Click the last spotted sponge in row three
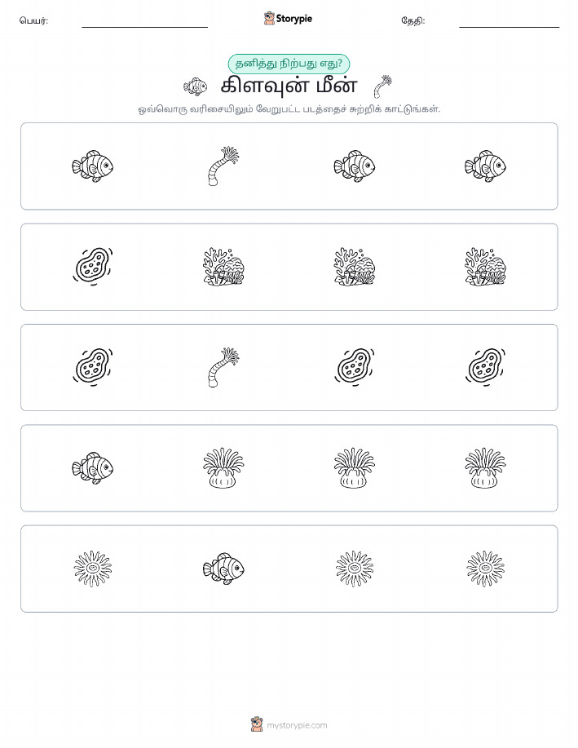578x748 pixels. tap(486, 367)
